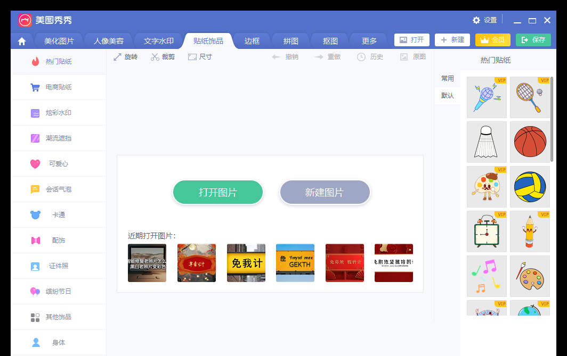Open recent image with computer monitor

tap(147, 263)
